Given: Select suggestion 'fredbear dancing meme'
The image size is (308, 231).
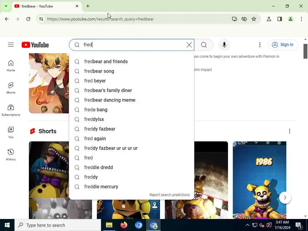Looking at the screenshot, I should pos(131,100).
